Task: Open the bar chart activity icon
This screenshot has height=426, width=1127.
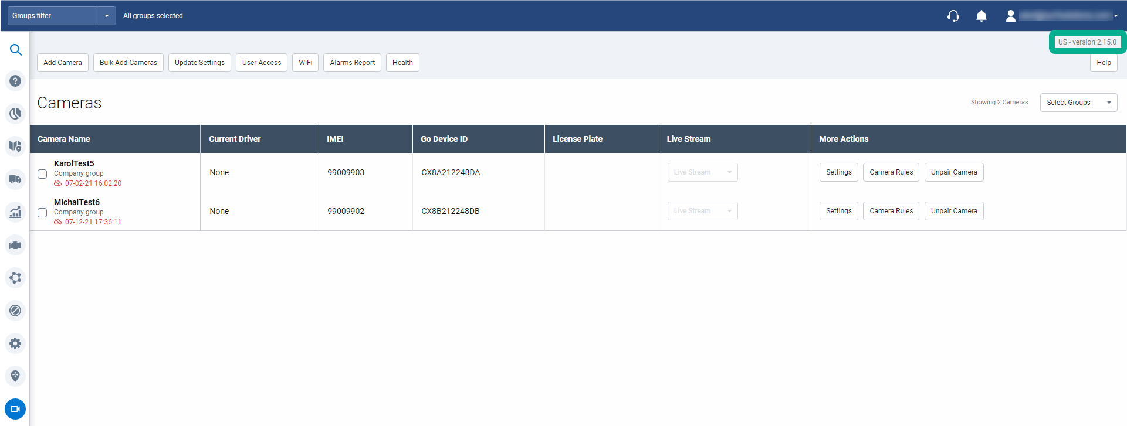Action: [15, 212]
